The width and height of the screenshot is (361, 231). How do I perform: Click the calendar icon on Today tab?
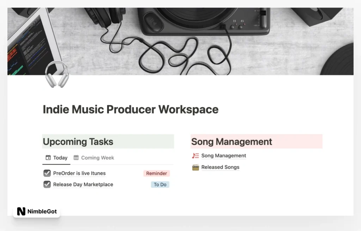48,158
